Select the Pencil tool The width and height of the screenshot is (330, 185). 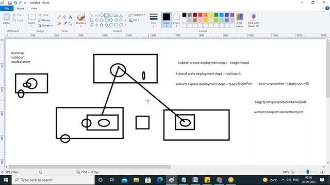(59, 17)
